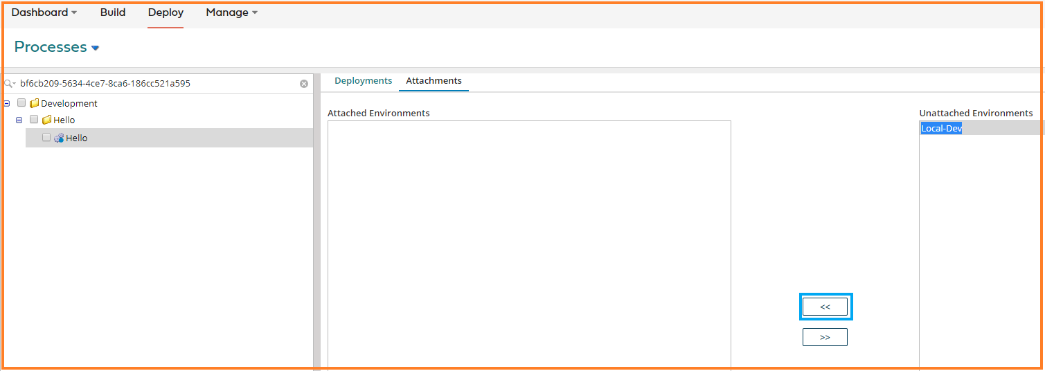Tick the Hello folder checkbox
Screen dimensions: 1045x371
(x=34, y=120)
